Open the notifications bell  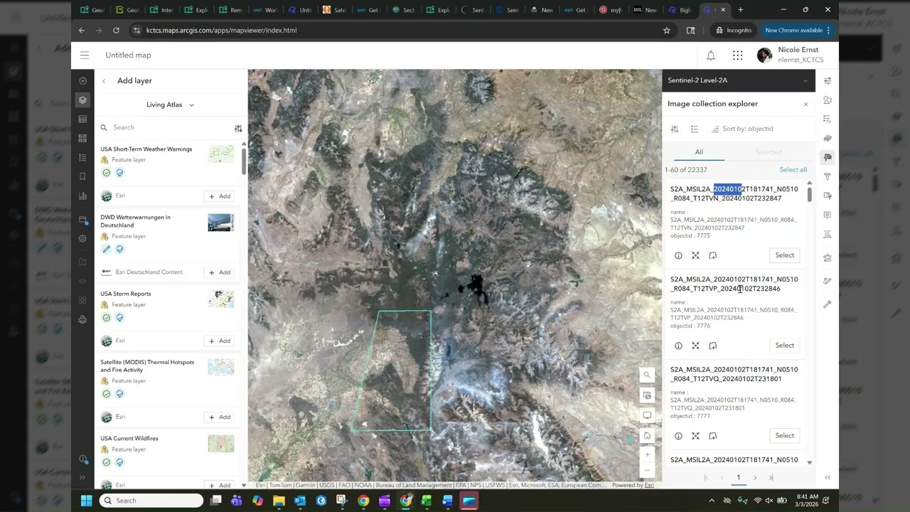[x=711, y=55]
